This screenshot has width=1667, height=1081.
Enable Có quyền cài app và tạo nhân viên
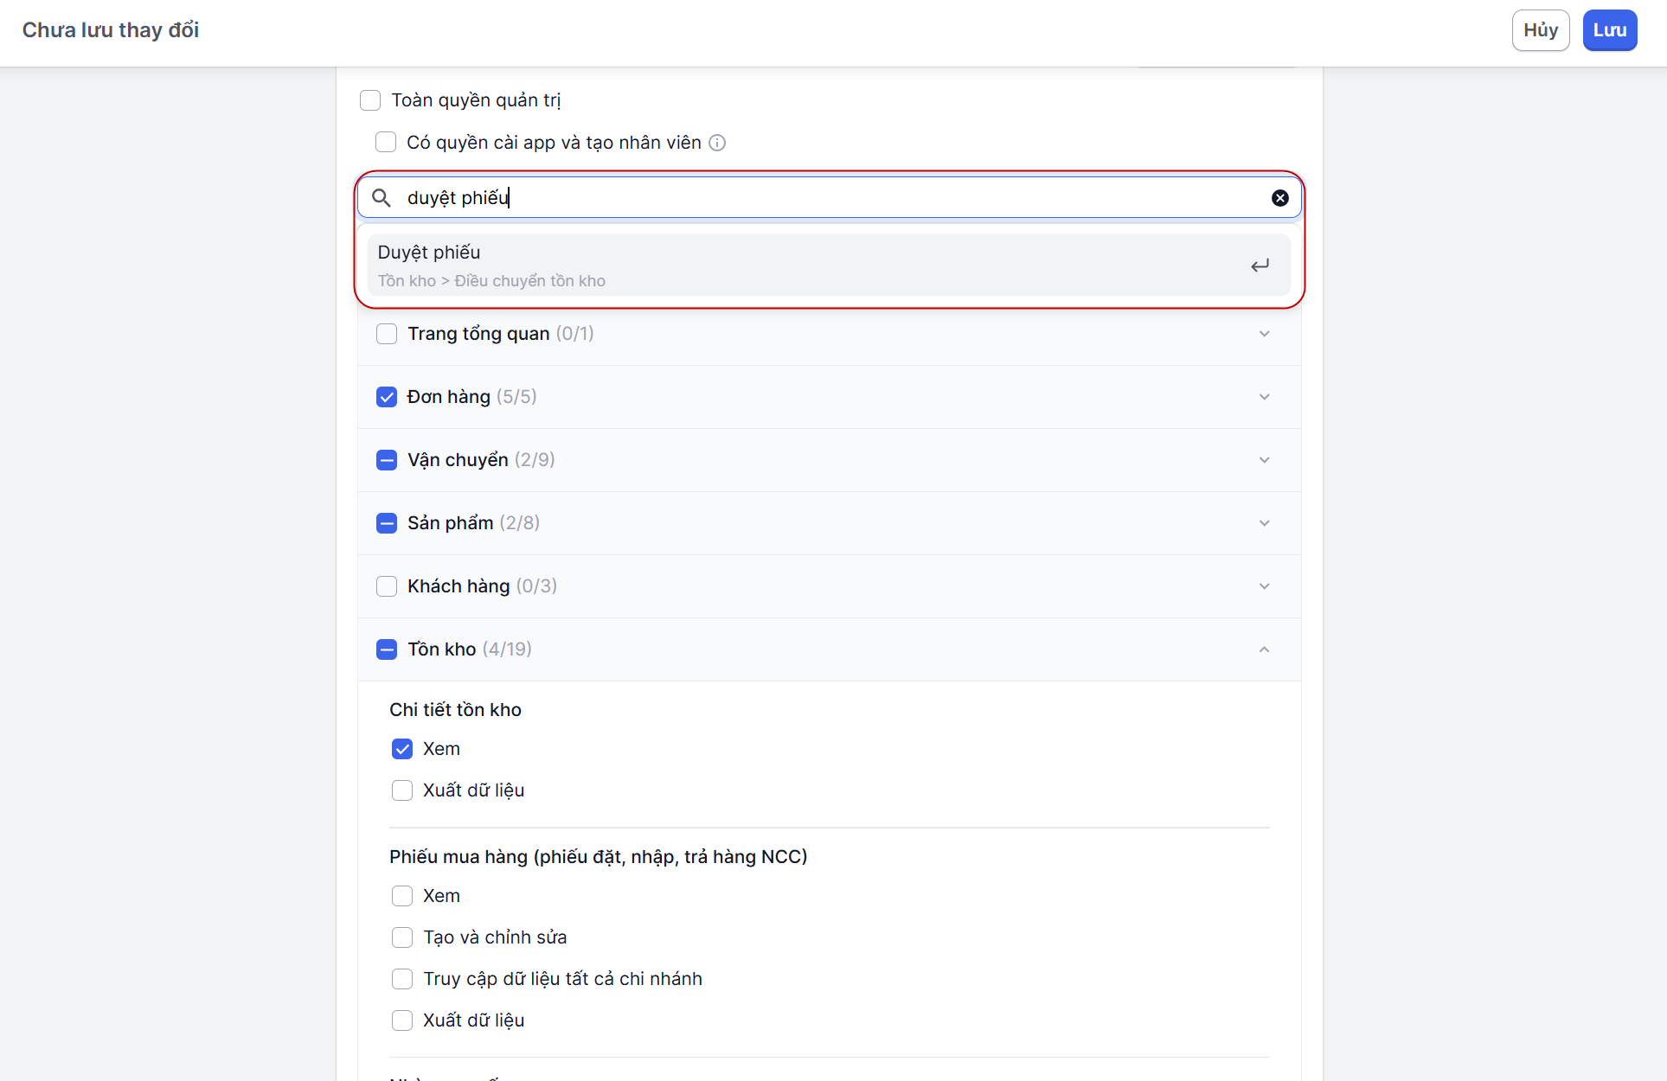[386, 143]
